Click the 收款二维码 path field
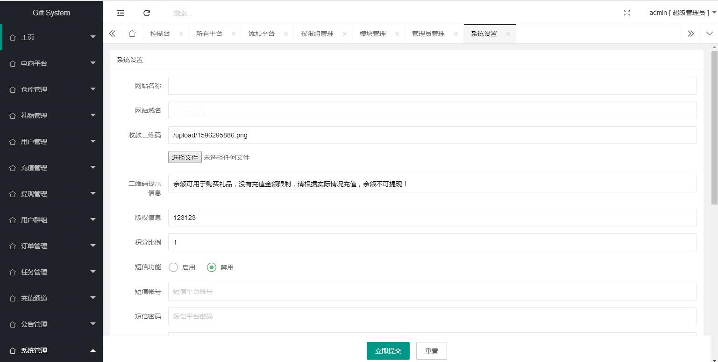The width and height of the screenshot is (718, 362). click(432, 135)
